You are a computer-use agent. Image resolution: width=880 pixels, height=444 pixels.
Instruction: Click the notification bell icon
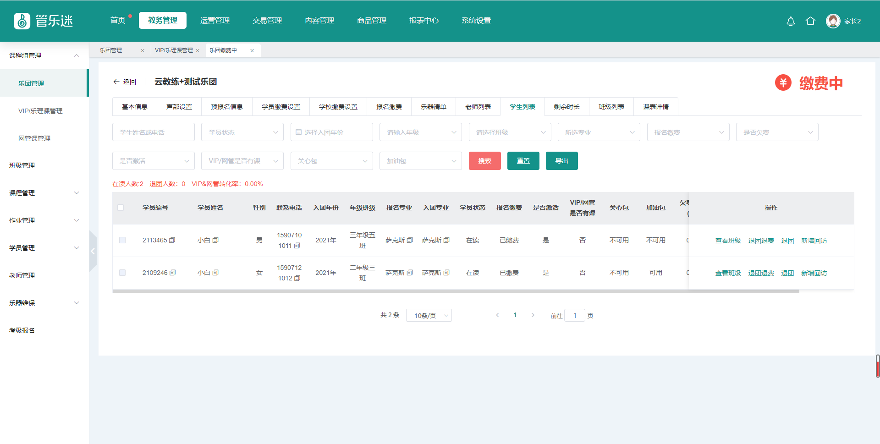(x=791, y=21)
